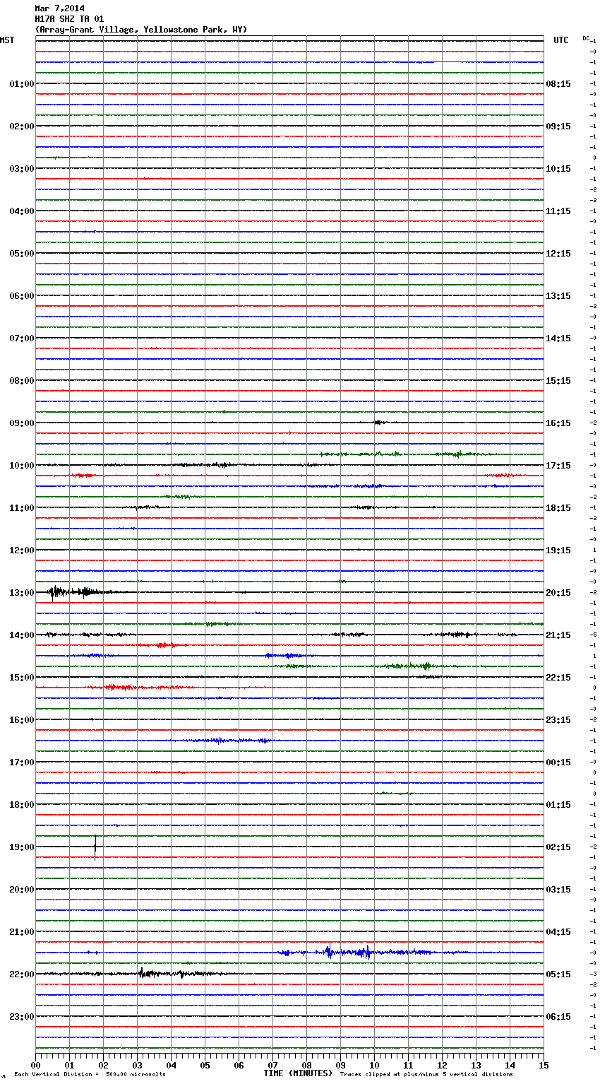Click the station code 'H17A SHZ TA 01'

(x=69, y=19)
